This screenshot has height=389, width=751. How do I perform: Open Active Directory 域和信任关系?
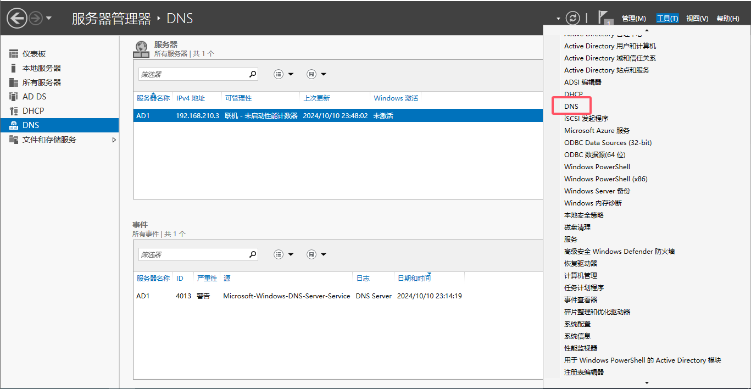[x=610, y=58]
